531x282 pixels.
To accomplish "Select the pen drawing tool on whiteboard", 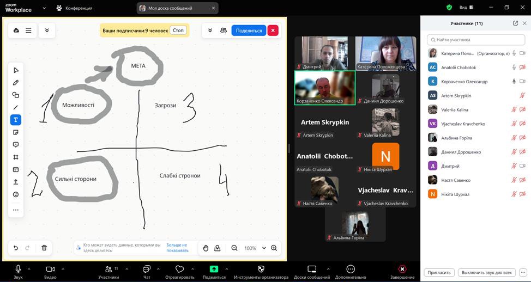I will (x=16, y=83).
